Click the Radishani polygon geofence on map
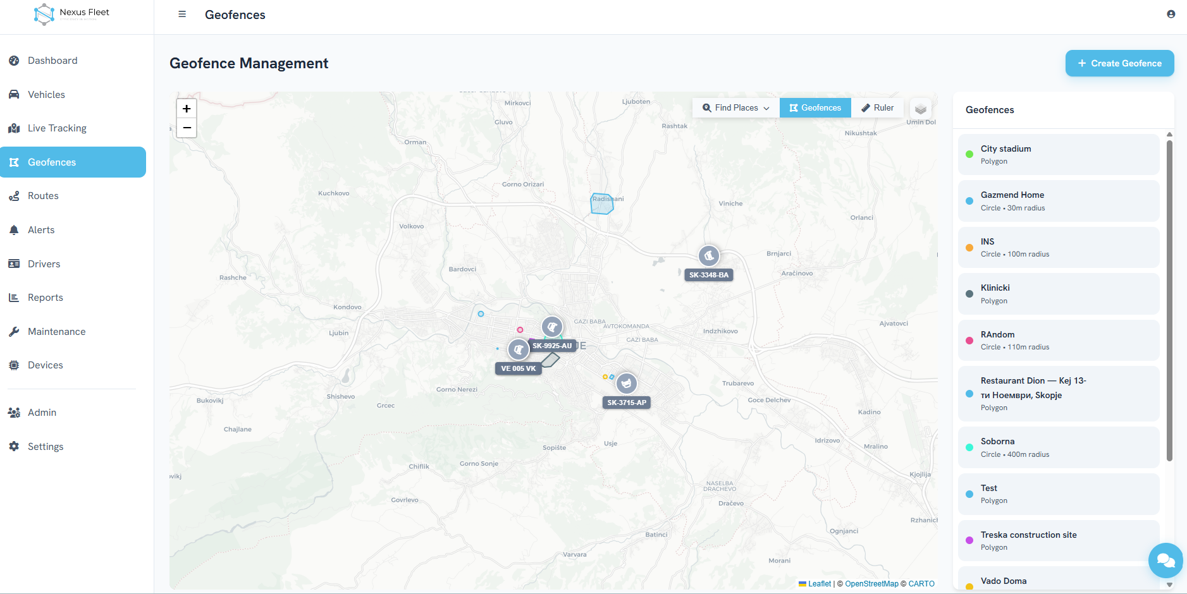1187x594 pixels. pyautogui.click(x=601, y=204)
